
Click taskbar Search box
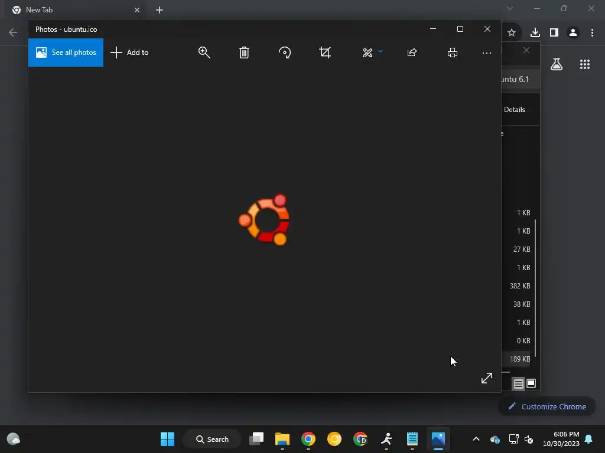(212, 439)
